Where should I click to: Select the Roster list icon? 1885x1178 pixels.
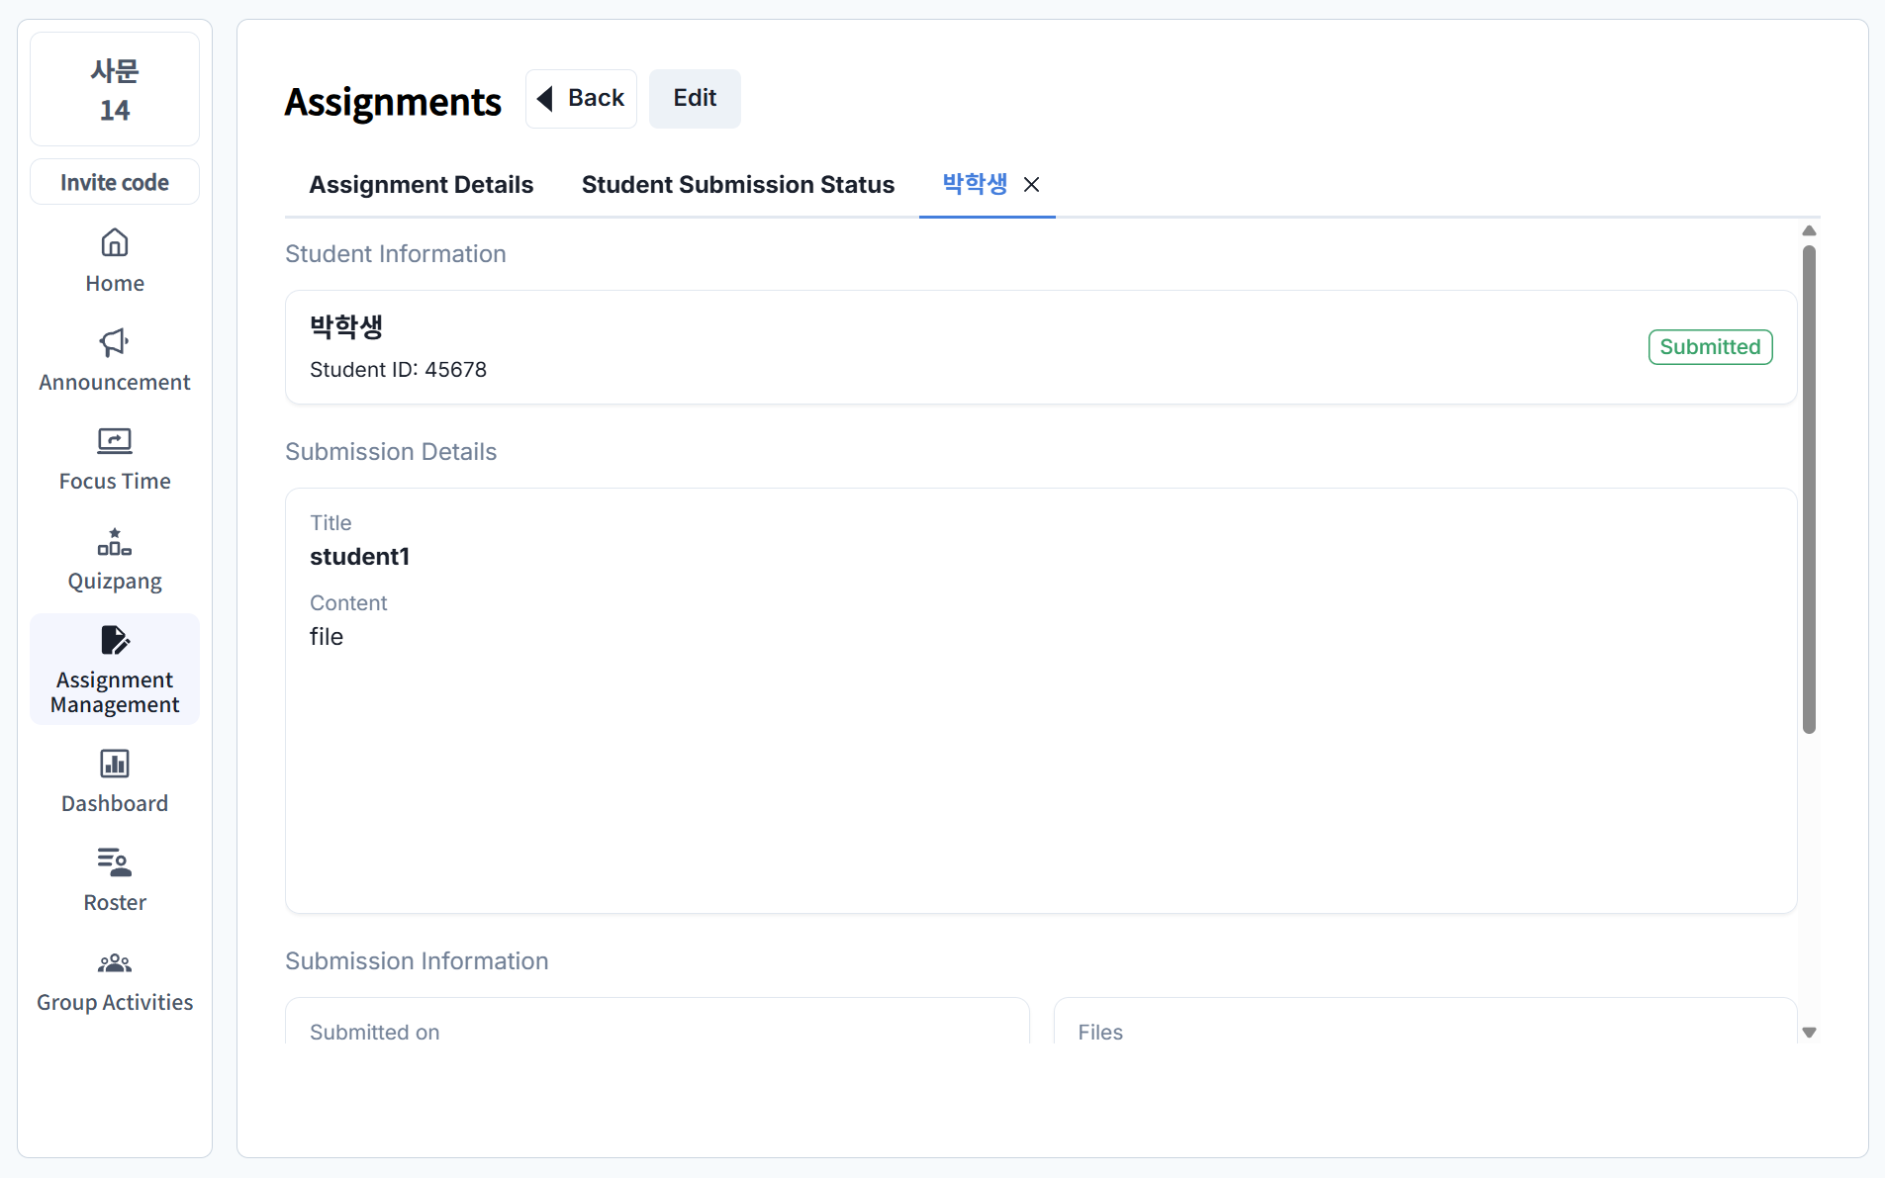pyautogui.click(x=115, y=862)
